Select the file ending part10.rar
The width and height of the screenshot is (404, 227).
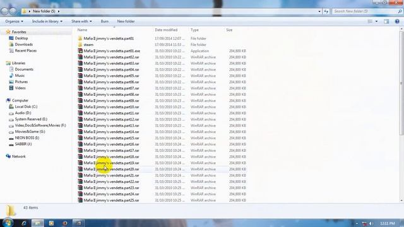(x=111, y=107)
